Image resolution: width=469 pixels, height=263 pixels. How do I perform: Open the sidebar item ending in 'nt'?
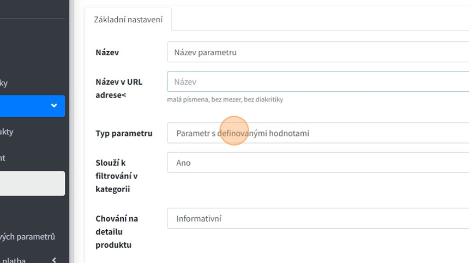[3, 158]
